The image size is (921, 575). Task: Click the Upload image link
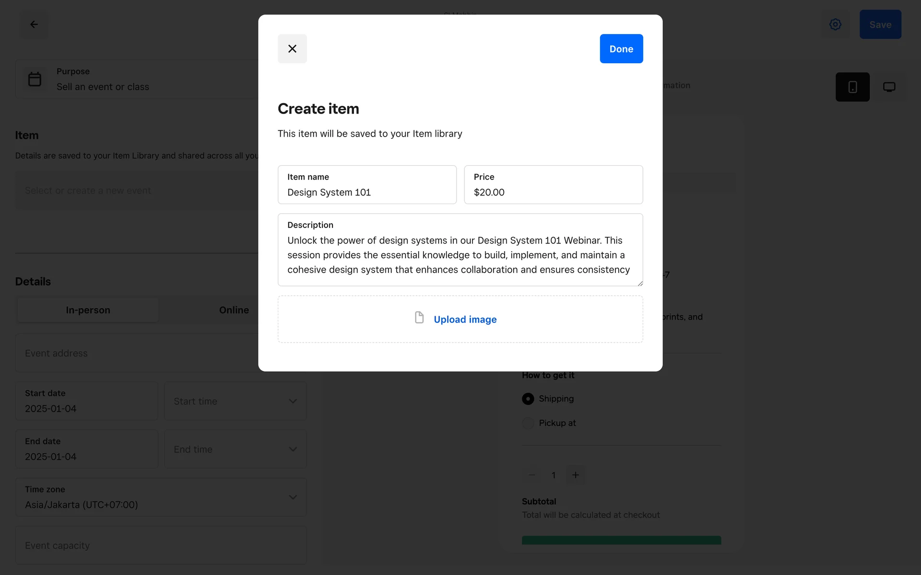465,320
